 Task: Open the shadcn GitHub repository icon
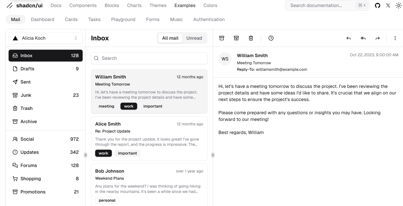377,5
